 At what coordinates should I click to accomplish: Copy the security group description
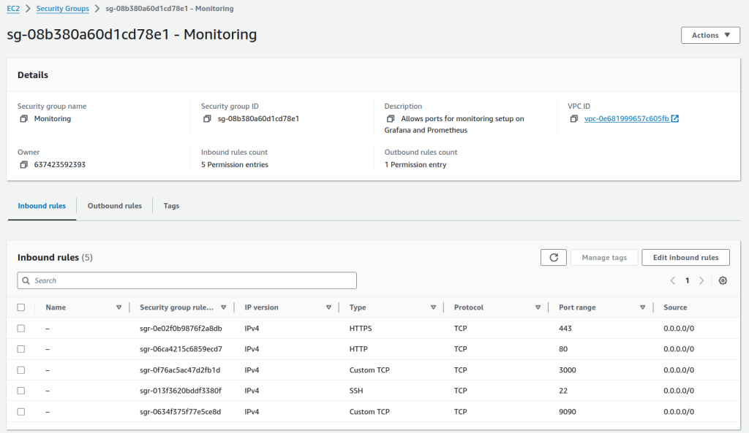click(x=392, y=118)
